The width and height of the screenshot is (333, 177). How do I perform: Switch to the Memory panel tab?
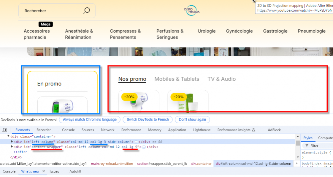tap(155, 130)
